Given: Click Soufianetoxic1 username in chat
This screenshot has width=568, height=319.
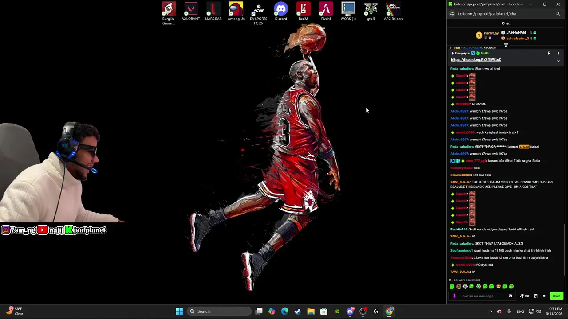Looking at the screenshot, I should 461,251.
